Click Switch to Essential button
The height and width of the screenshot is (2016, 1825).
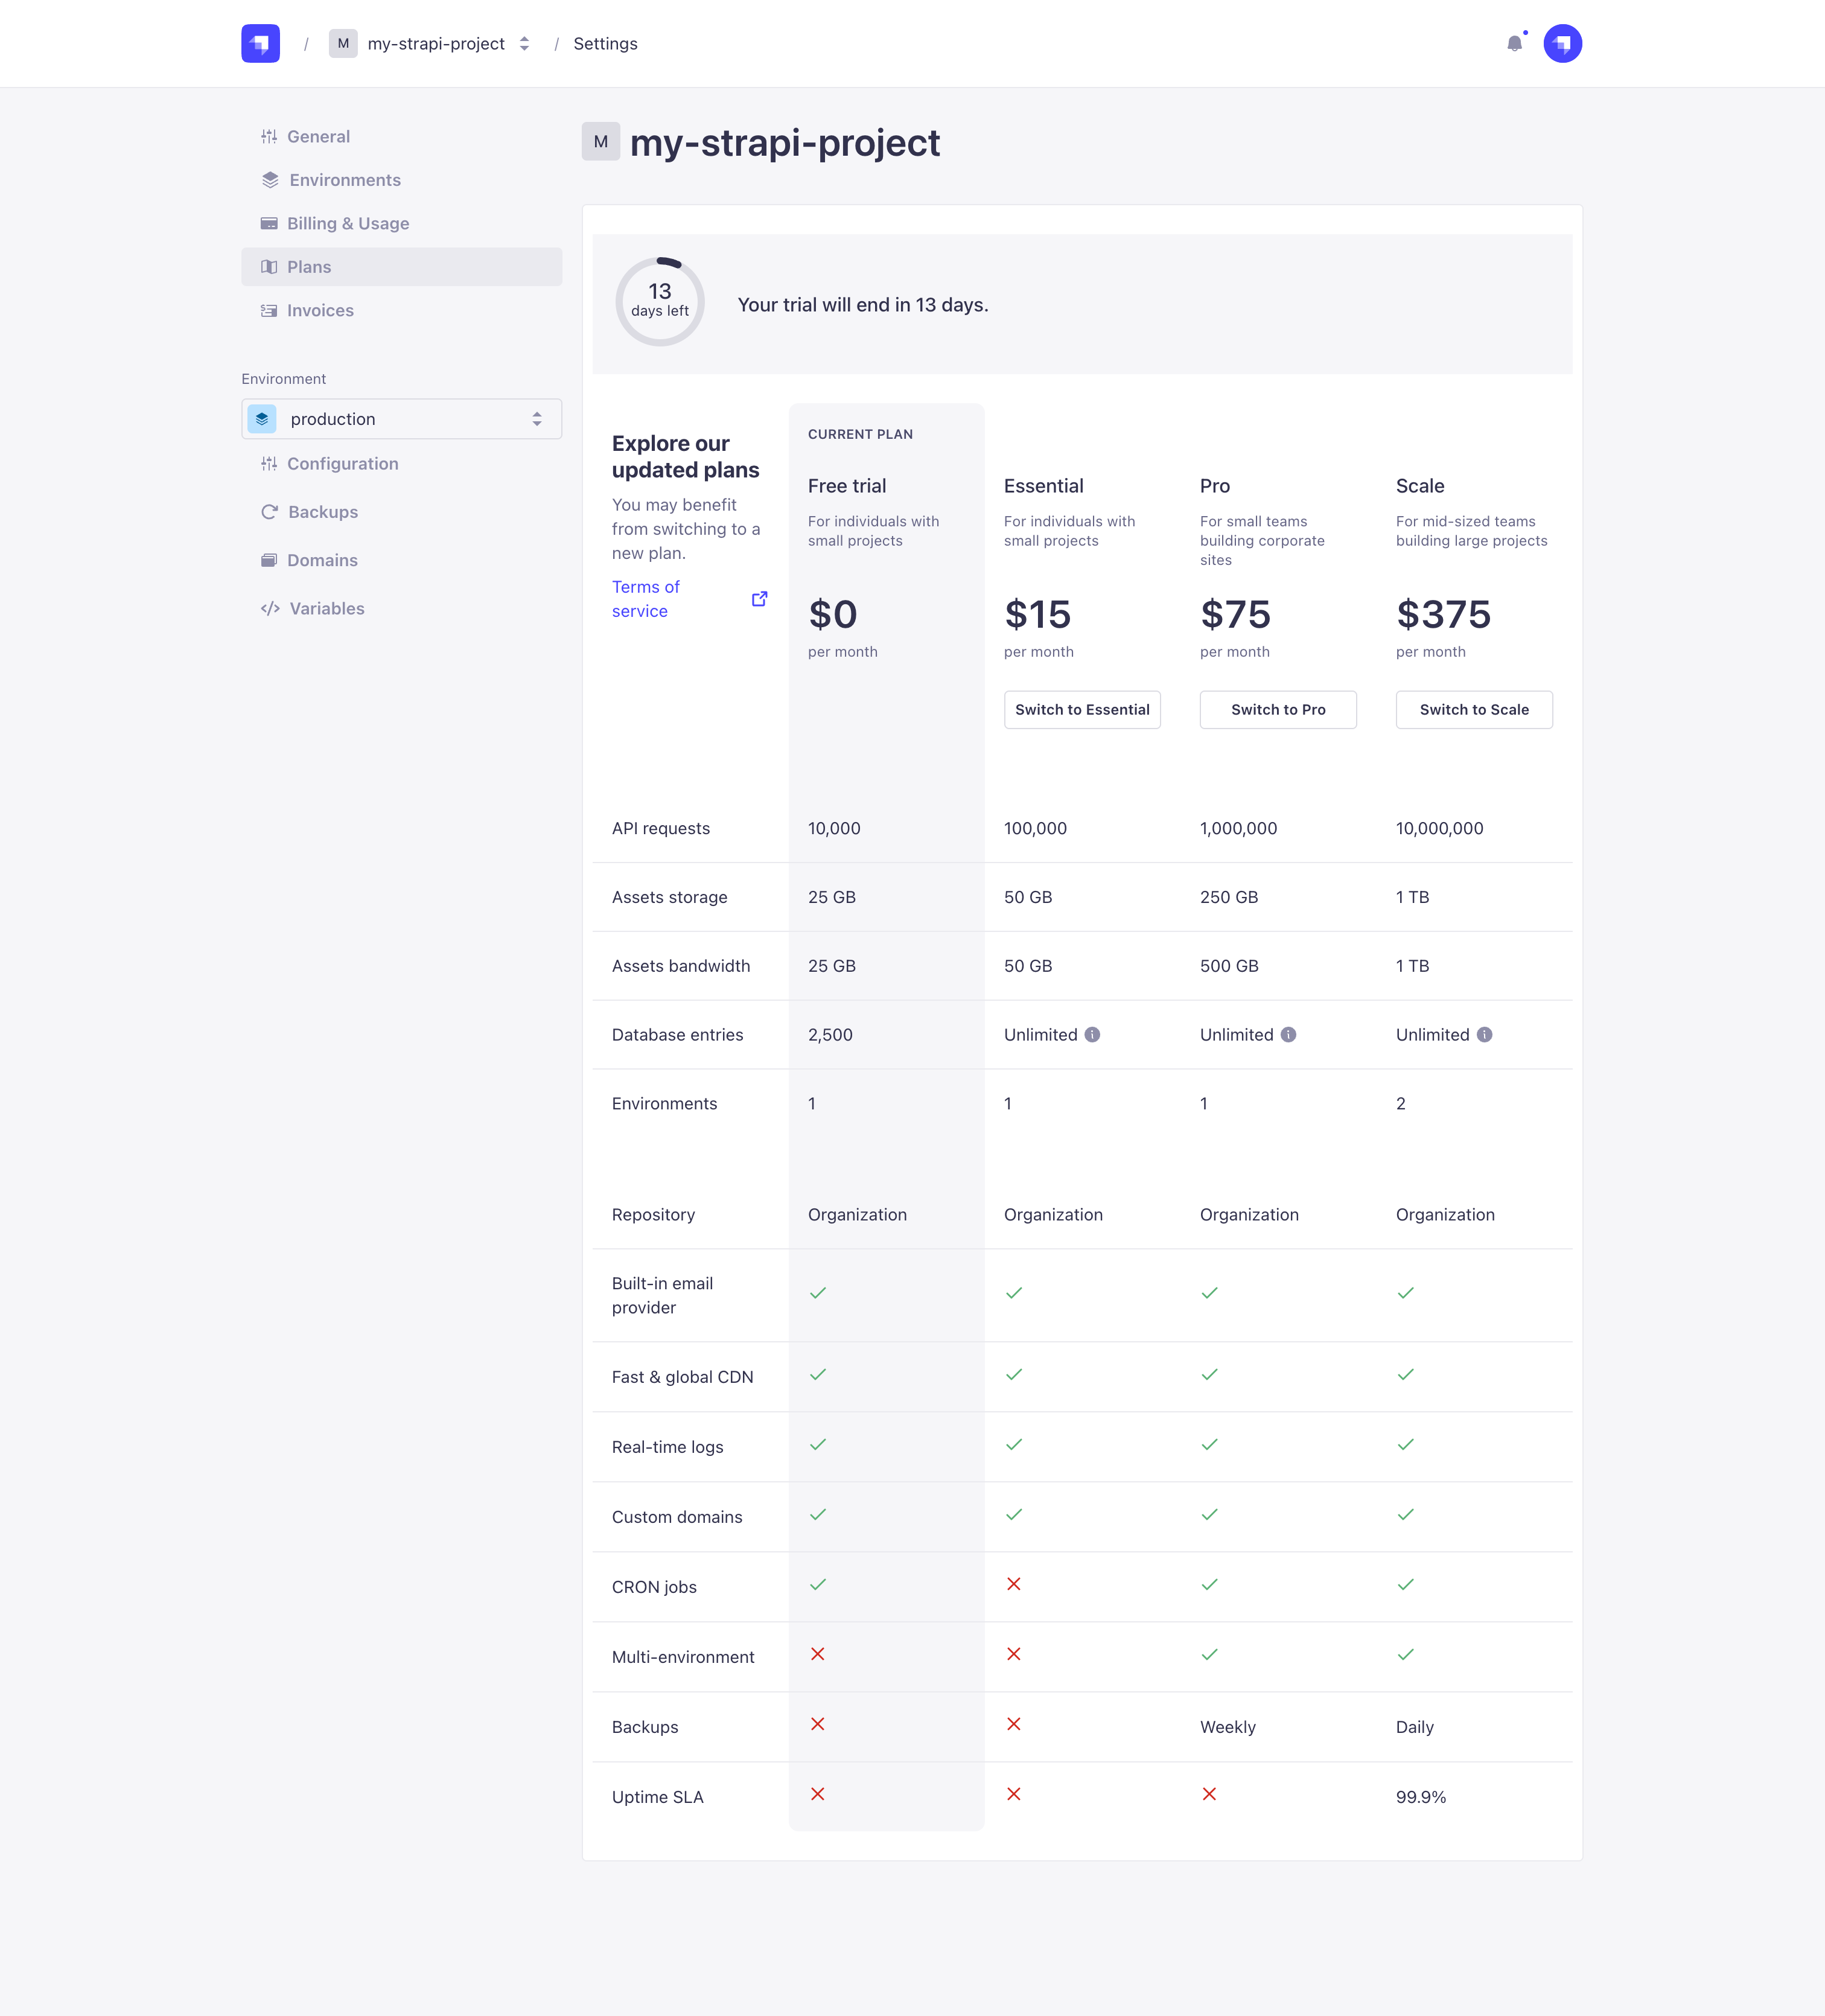tap(1082, 710)
